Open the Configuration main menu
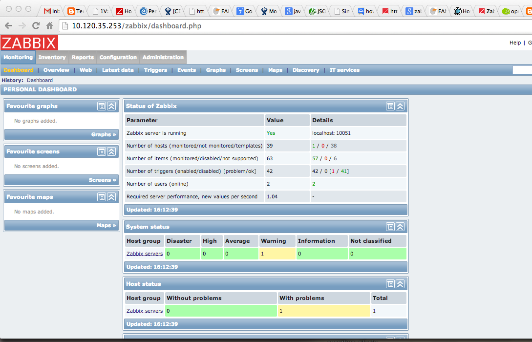This screenshot has width=532, height=342. point(118,57)
